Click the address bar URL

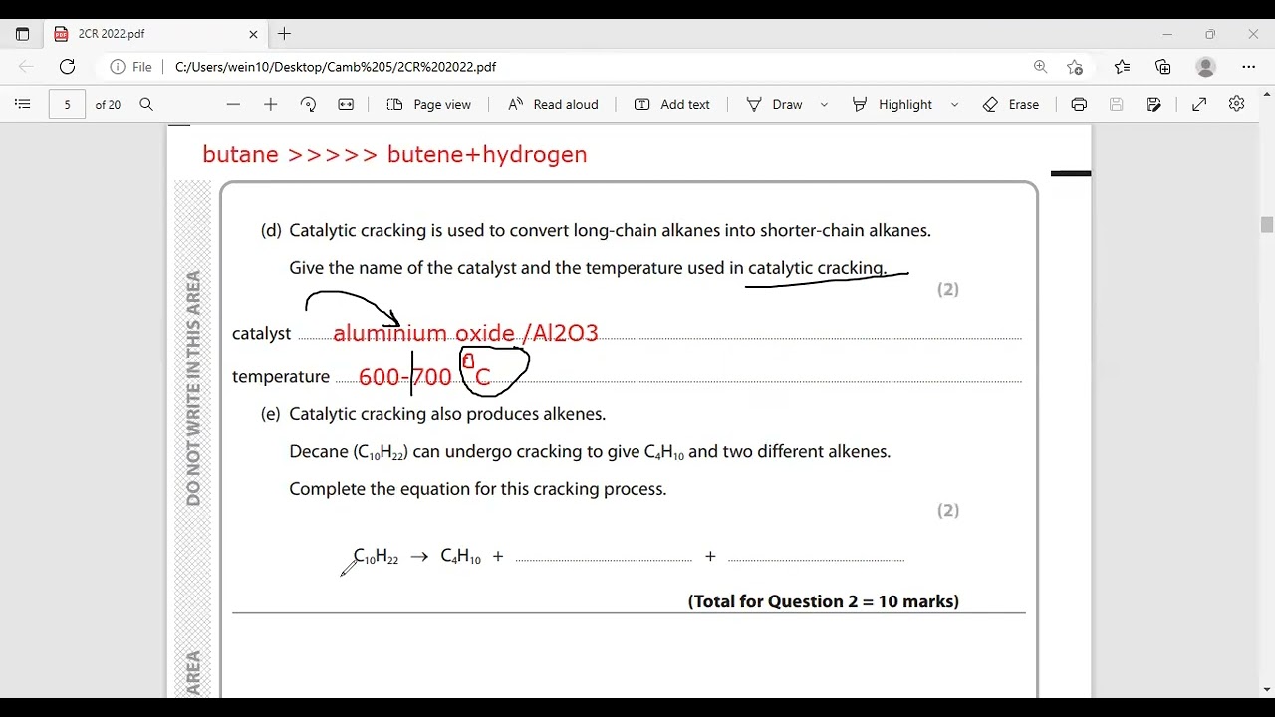[336, 67]
